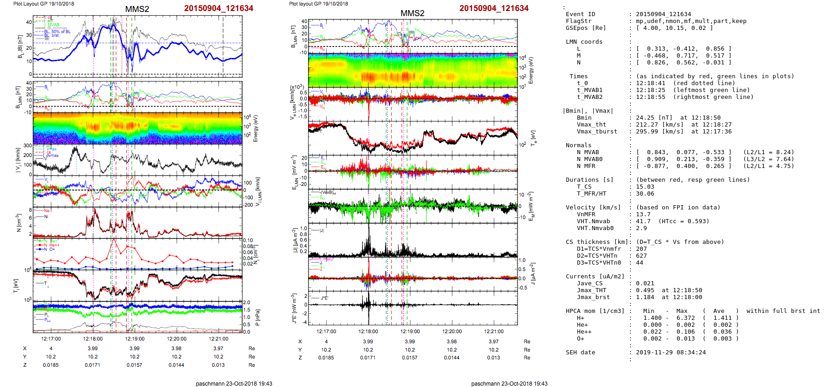
Task: Click the T_CS duration value 15.03
Action: click(645, 187)
